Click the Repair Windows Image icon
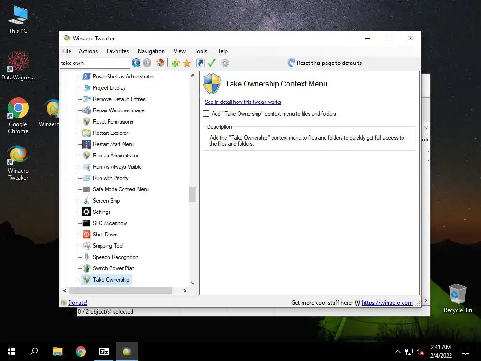 (86, 110)
